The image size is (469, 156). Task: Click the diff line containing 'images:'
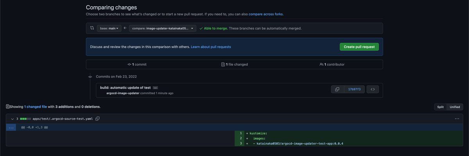pos(354,138)
